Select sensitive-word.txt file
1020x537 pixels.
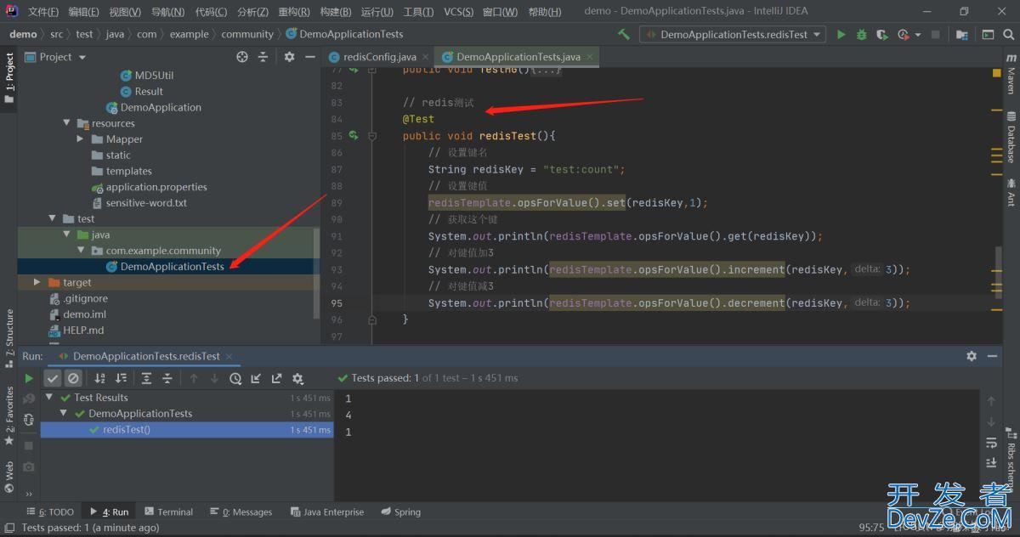click(x=146, y=203)
